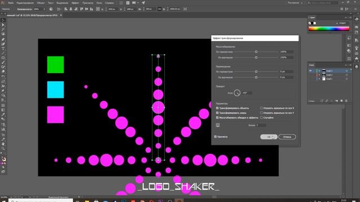Click the locate object magnifier in Layers panel
360x202 pixels.
(x=327, y=101)
